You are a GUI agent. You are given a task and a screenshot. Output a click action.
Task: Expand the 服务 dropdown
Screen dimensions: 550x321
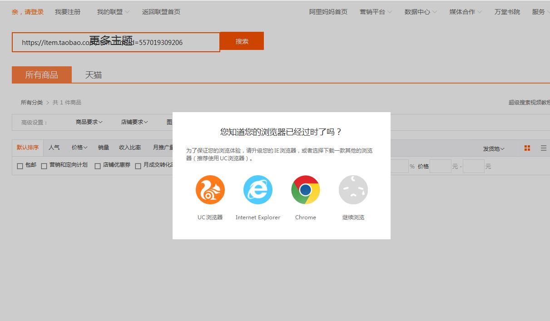coord(541,12)
